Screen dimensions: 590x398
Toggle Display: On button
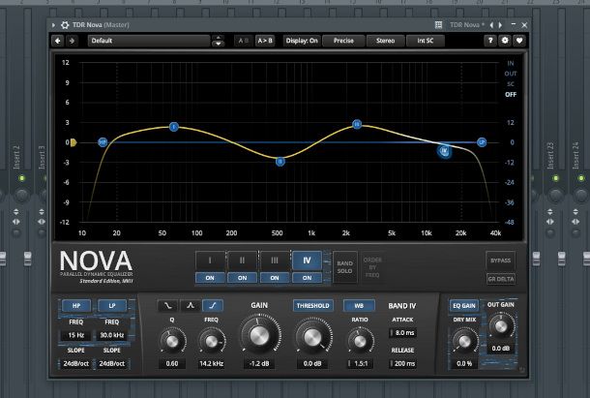click(302, 41)
